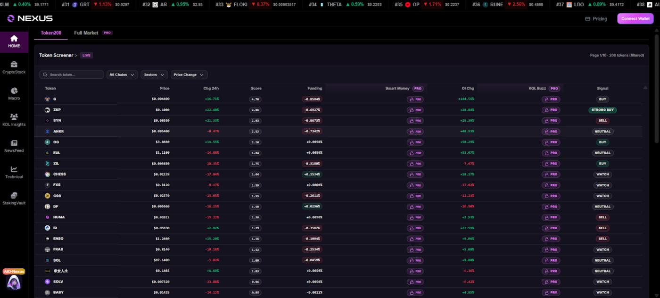Open the Technical chart section
The height and width of the screenshot is (298, 660).
(14, 172)
